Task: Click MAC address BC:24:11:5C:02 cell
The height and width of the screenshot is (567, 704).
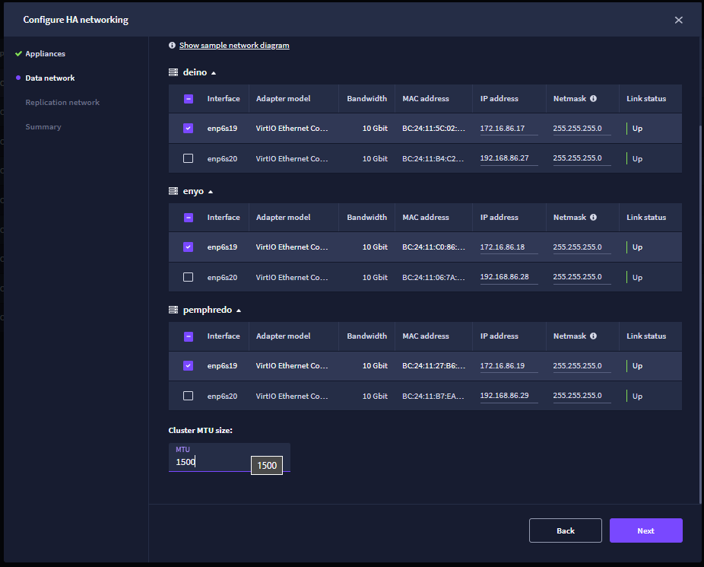Action: 433,128
